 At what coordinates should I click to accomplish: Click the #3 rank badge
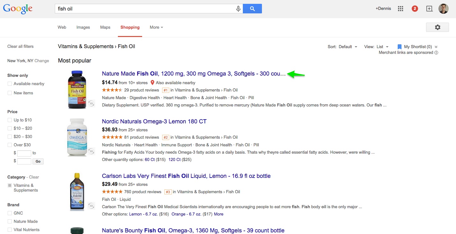coord(168,192)
